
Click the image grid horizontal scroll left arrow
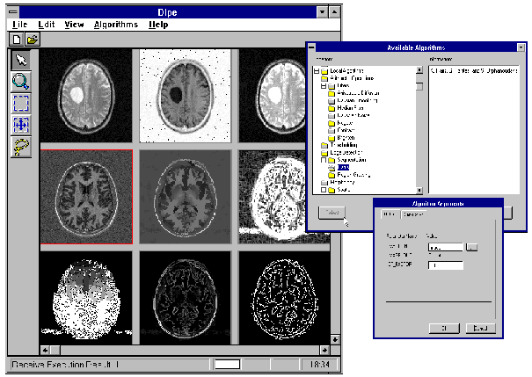(x=45, y=350)
